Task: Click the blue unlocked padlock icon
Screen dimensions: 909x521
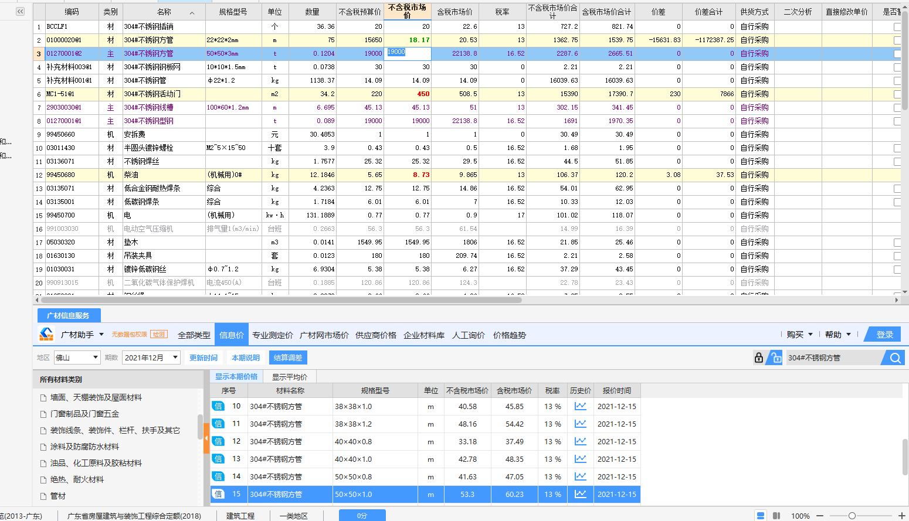Action: (x=776, y=357)
